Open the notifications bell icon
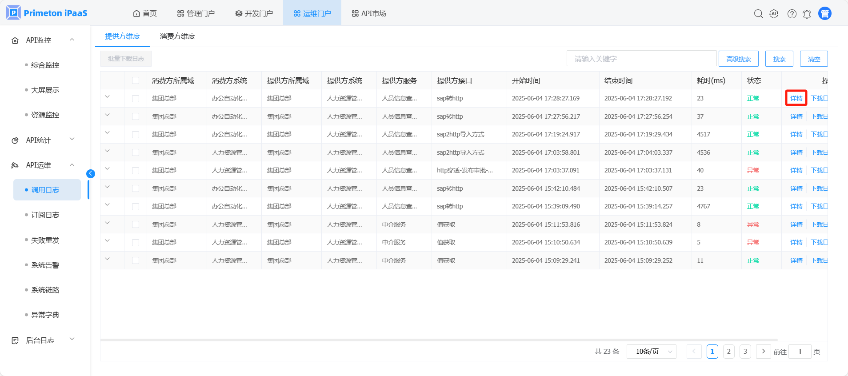Screen dimensions: 848x376 point(807,14)
